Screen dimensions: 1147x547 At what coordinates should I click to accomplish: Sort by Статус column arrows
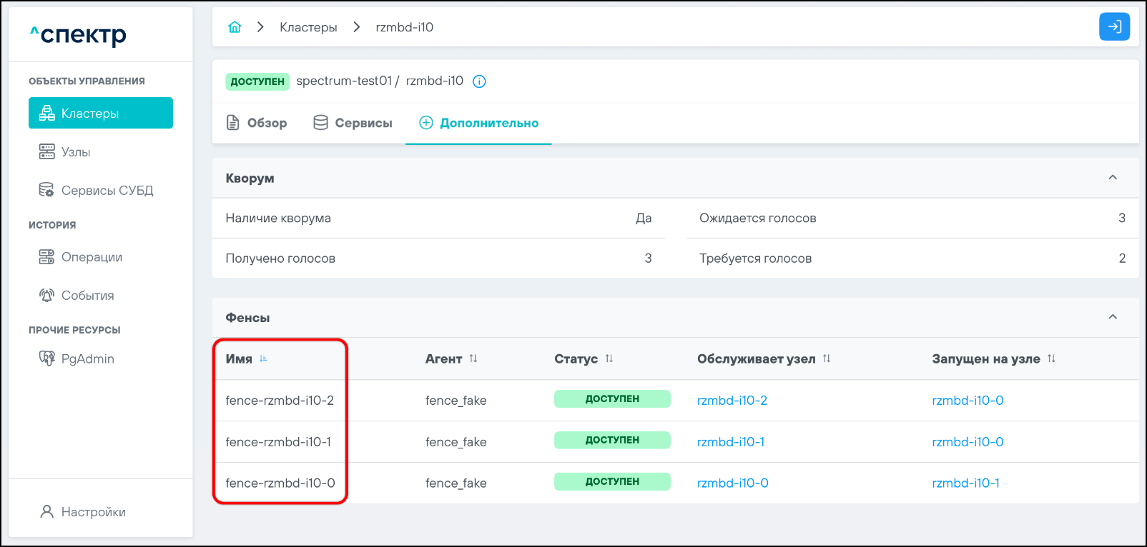click(609, 358)
